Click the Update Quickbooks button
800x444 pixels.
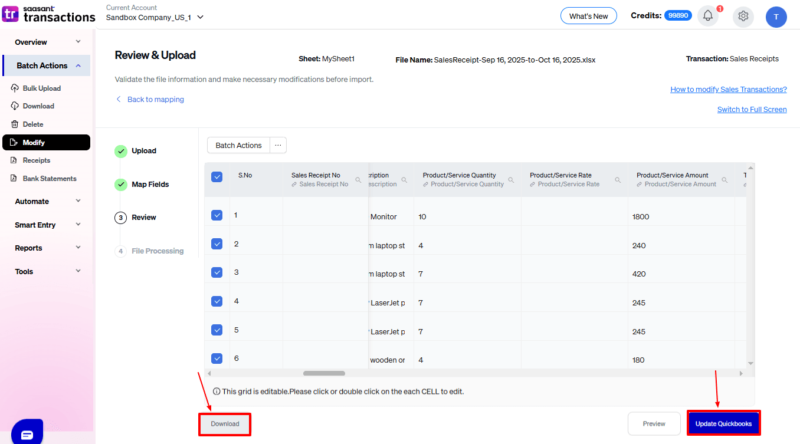tap(723, 423)
